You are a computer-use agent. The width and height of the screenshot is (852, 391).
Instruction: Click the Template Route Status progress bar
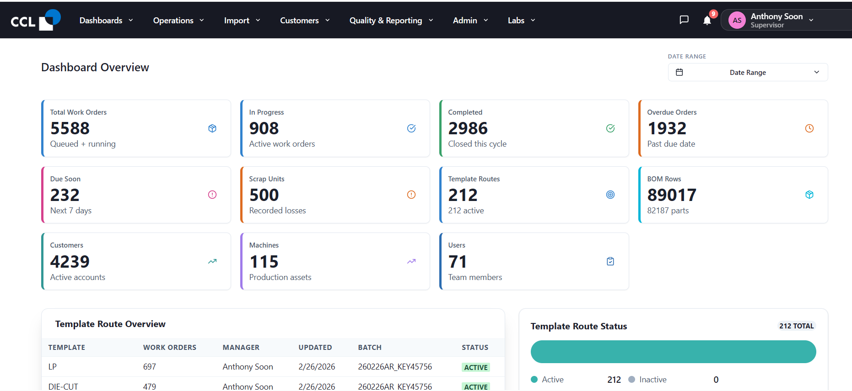click(673, 352)
